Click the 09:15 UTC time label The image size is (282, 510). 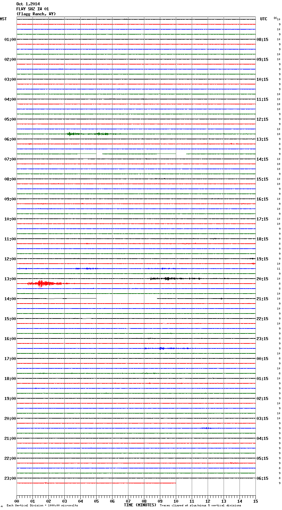(x=262, y=60)
